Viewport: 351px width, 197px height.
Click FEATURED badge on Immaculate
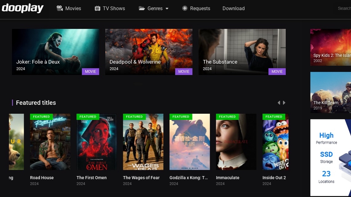(227, 117)
